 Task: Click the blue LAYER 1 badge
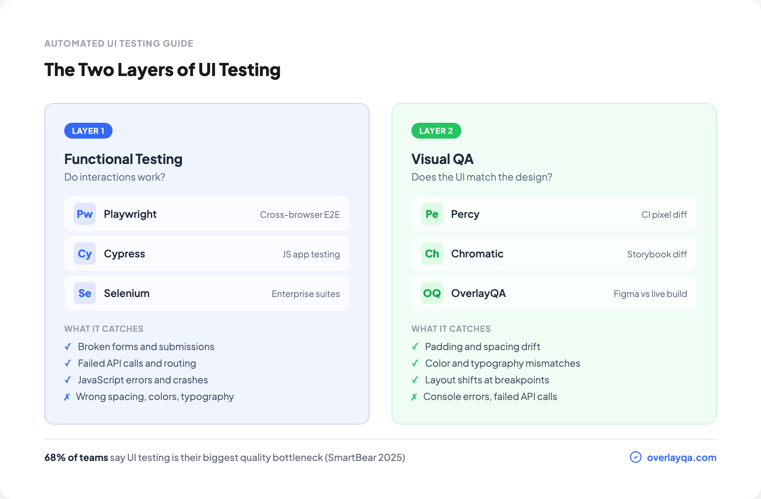click(88, 131)
